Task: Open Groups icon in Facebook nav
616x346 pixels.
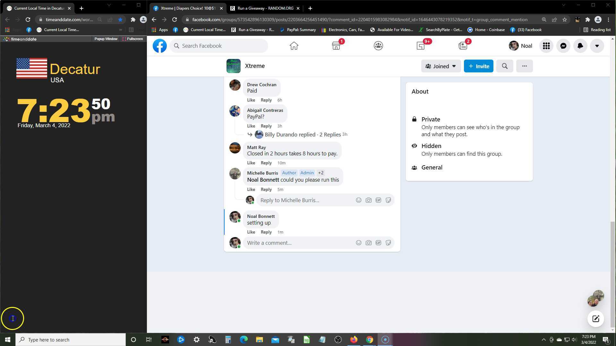Action: click(x=378, y=46)
